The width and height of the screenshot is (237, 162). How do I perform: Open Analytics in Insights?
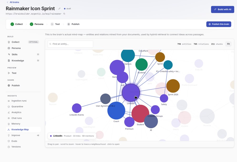tap(23, 112)
